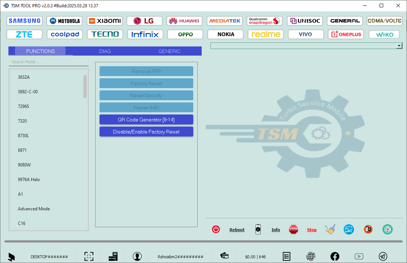The width and height of the screenshot is (407, 263).
Task: Click the model list scrollbar thumb
Action: tap(85, 86)
